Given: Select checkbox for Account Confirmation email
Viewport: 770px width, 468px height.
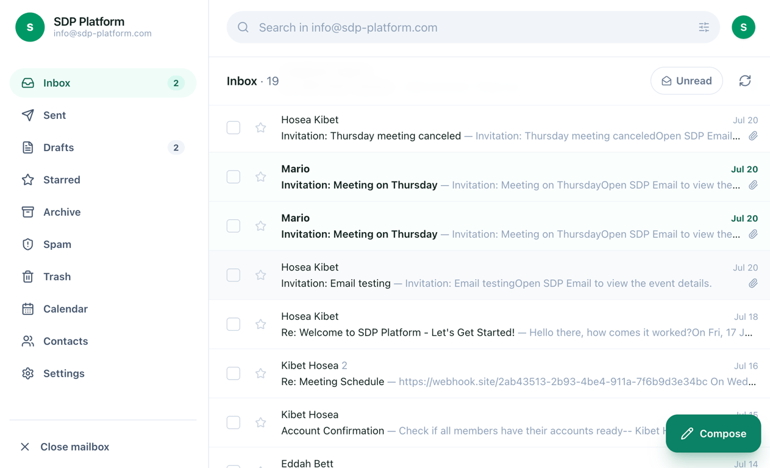Looking at the screenshot, I should 233,423.
